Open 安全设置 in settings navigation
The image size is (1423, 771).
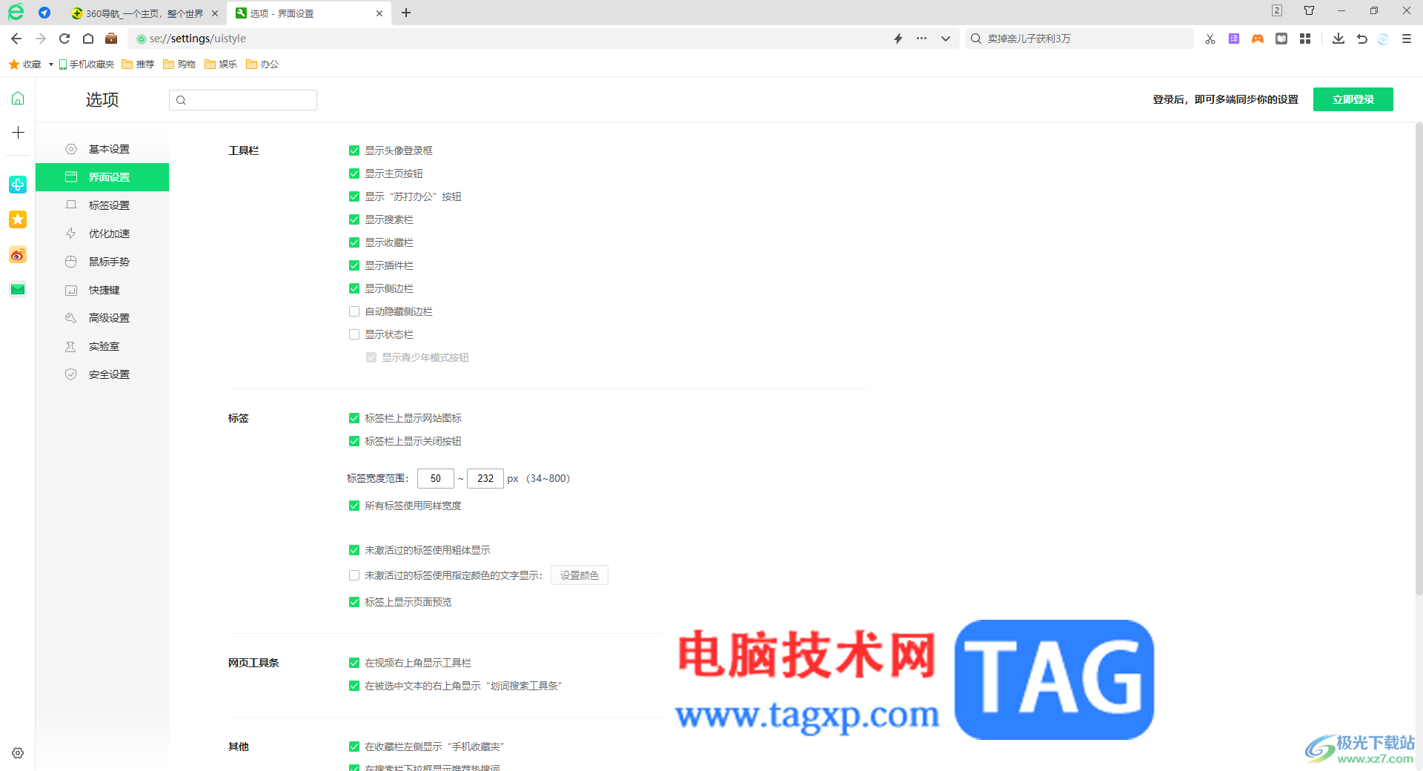click(x=102, y=374)
